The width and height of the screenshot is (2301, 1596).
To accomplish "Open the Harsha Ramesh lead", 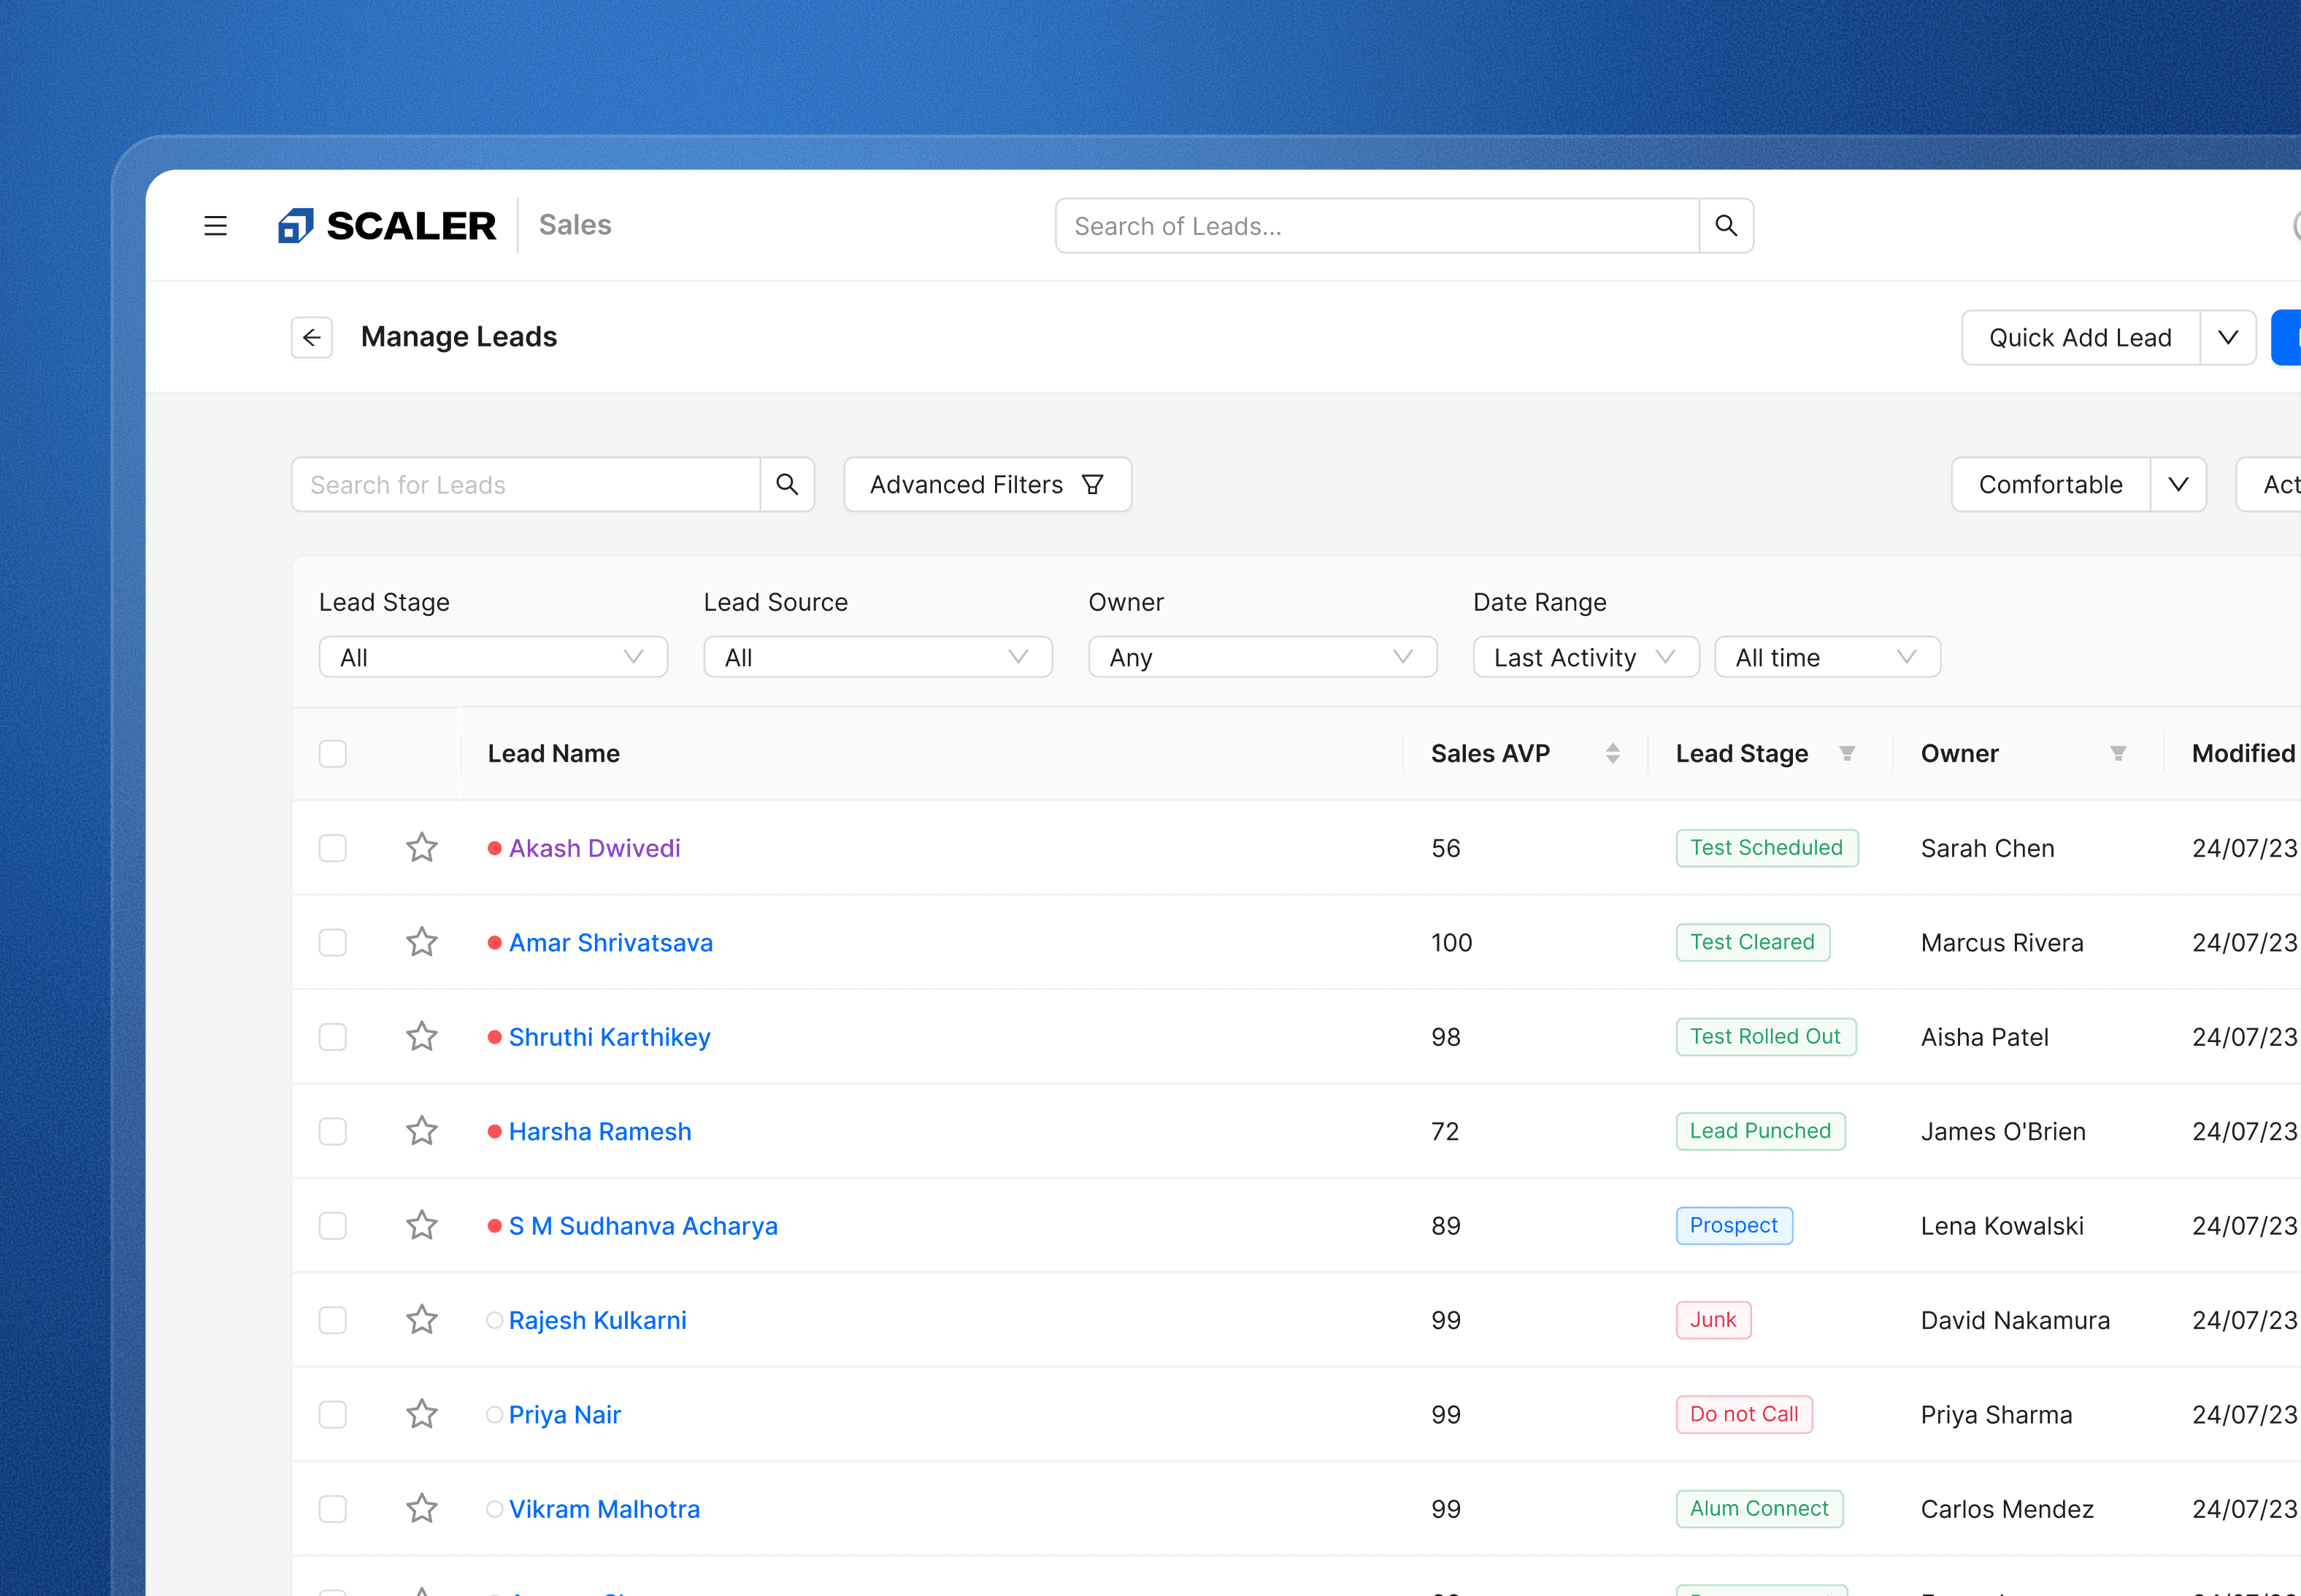I will tap(600, 1131).
